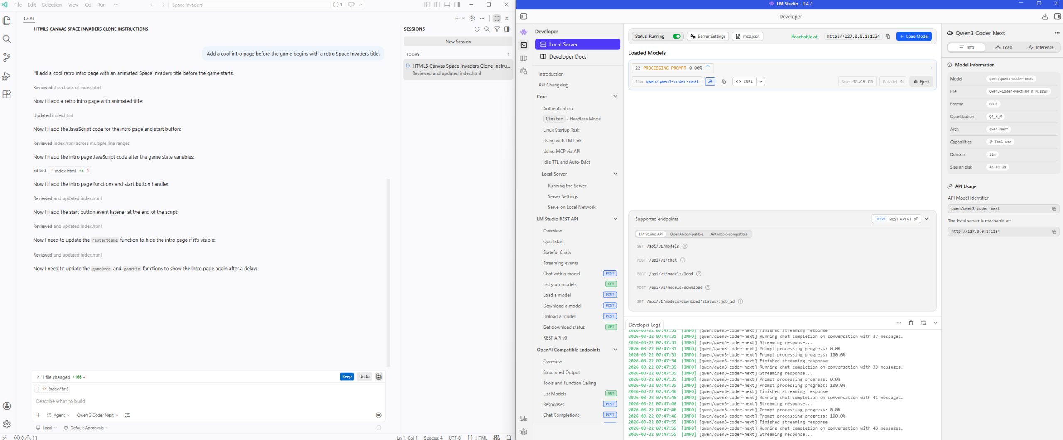Open the Source Control view icon
The width and height of the screenshot is (1063, 440).
tap(7, 57)
